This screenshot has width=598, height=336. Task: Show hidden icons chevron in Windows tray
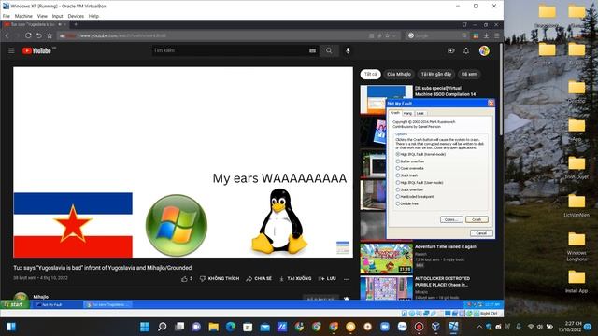pos(479,327)
